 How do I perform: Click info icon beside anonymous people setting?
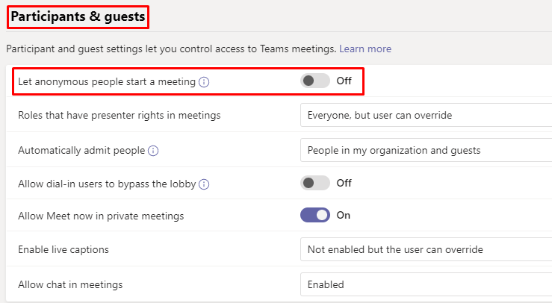click(x=204, y=81)
